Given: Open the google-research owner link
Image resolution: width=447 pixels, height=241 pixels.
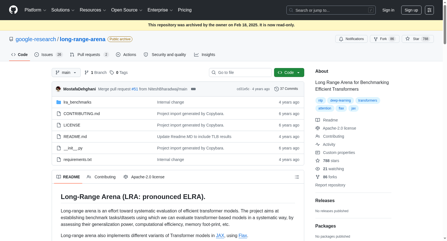Looking at the screenshot, I should (36, 39).
